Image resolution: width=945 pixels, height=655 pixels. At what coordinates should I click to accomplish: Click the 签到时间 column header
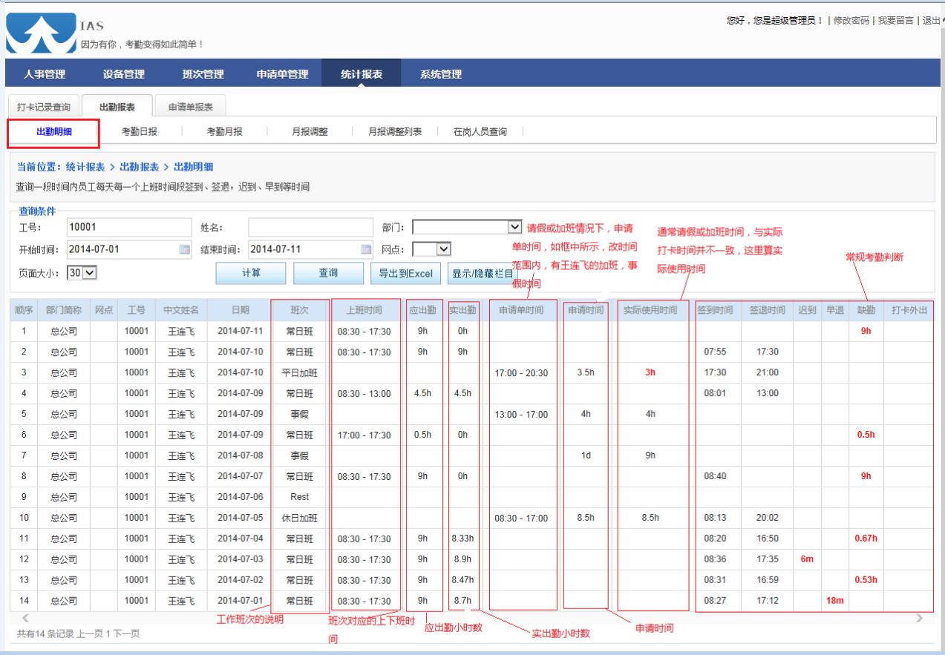pyautogui.click(x=716, y=310)
